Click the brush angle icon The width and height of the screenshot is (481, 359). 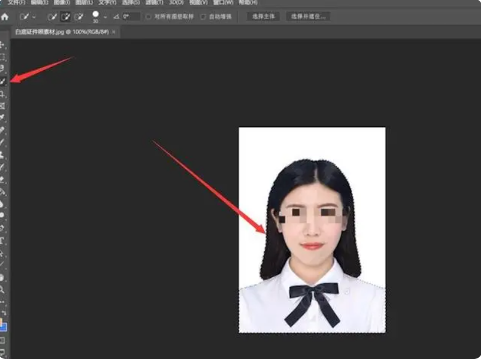click(116, 17)
